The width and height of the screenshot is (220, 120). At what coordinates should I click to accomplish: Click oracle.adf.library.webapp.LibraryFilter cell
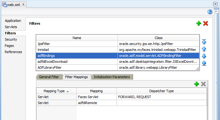point(158,67)
